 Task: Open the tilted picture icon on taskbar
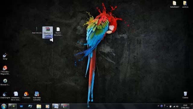(30, 106)
